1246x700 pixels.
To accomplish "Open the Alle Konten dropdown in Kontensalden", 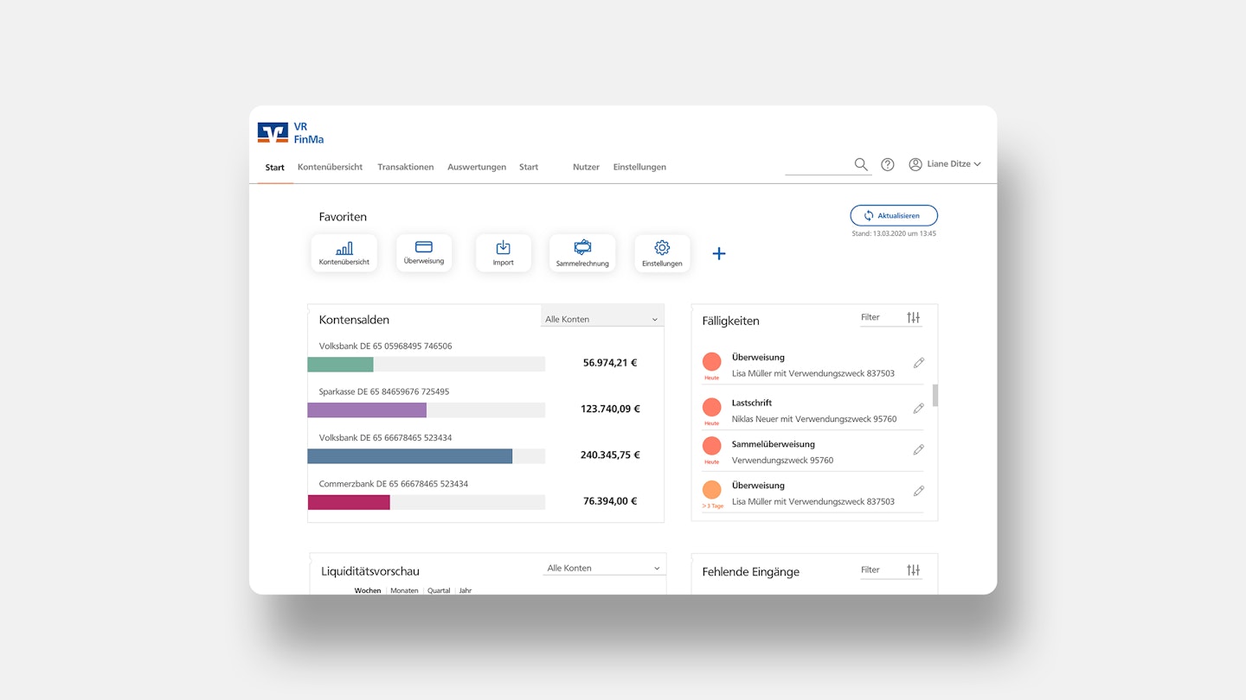I will tap(601, 318).
